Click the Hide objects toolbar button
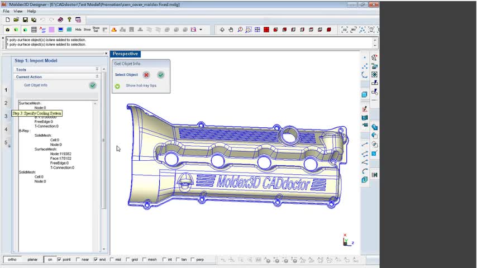The image size is (477, 268). pos(78,30)
